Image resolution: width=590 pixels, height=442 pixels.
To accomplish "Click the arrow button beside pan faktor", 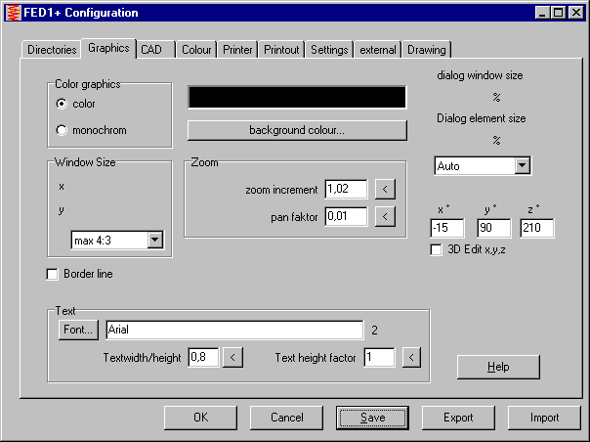I will [x=385, y=216].
